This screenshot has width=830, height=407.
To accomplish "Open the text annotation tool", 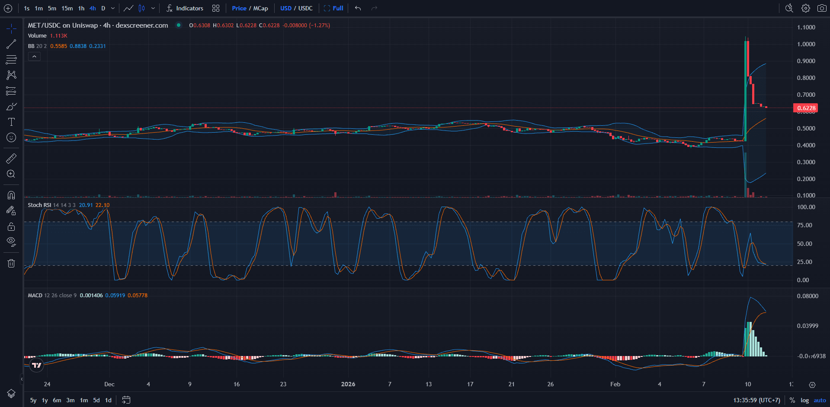I will pos(11,122).
